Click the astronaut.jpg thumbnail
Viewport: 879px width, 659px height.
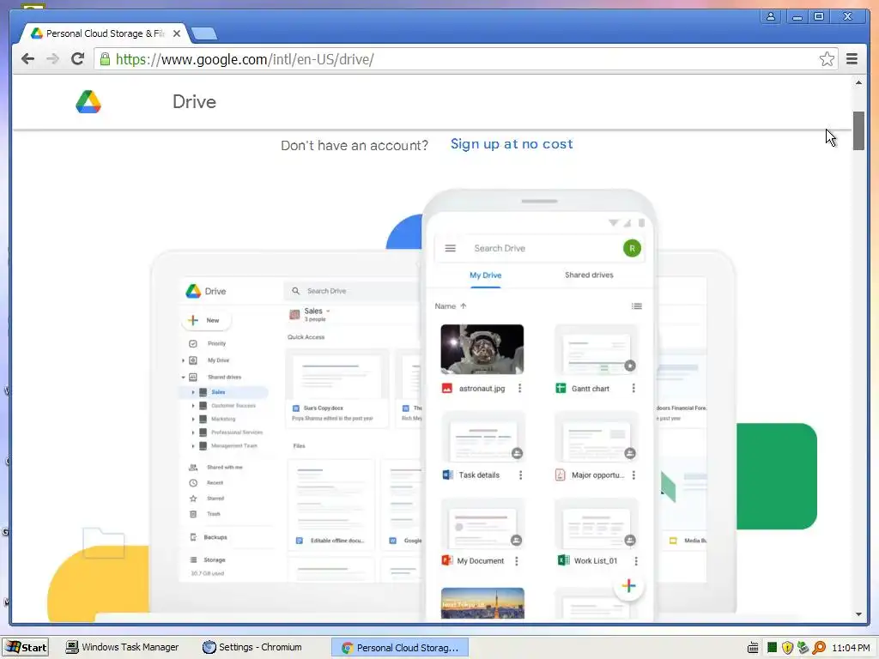pyautogui.click(x=482, y=349)
